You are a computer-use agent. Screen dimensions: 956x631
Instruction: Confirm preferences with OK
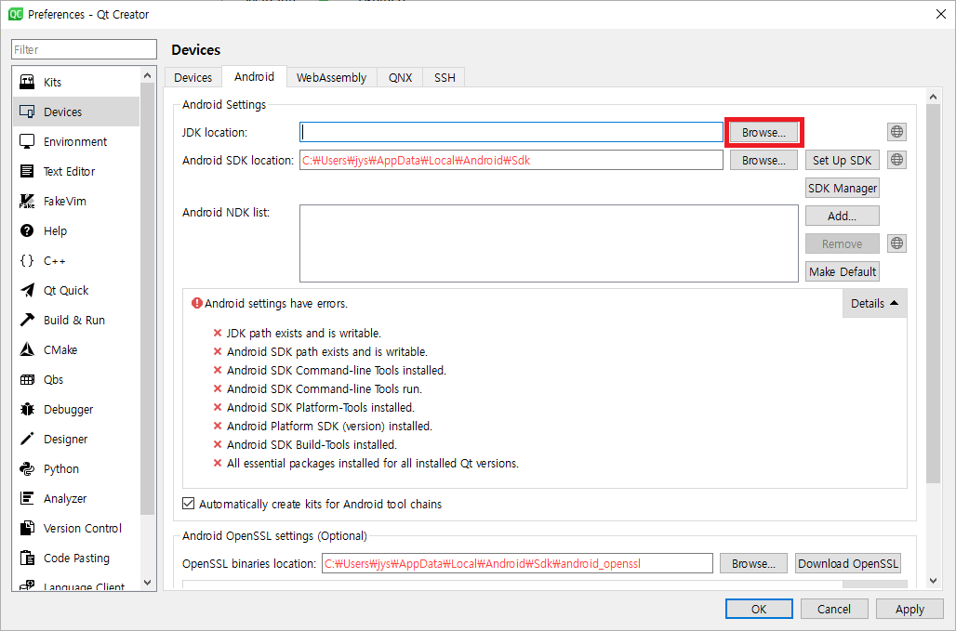(759, 609)
